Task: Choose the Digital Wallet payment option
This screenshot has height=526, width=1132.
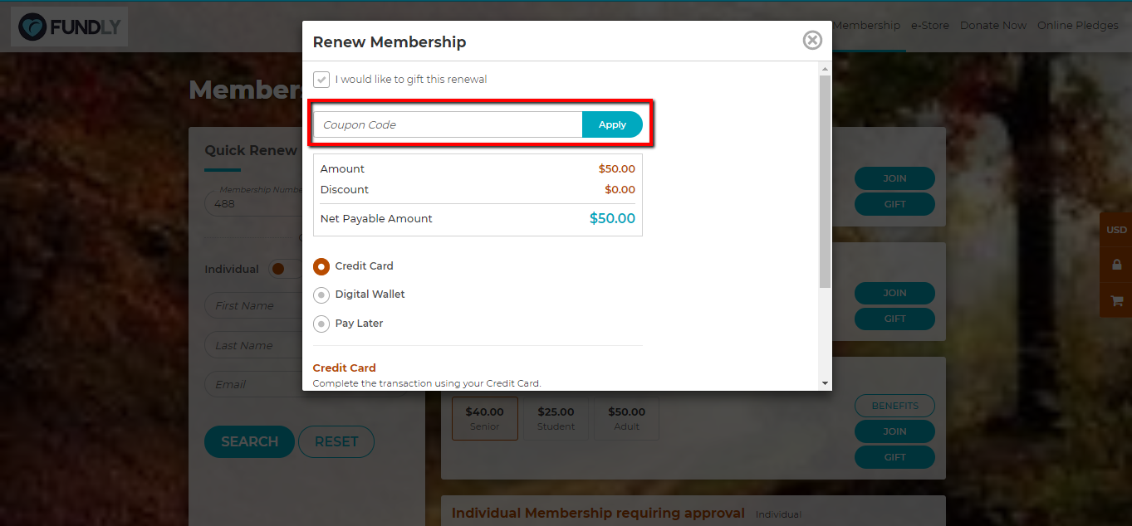Action: (x=321, y=295)
